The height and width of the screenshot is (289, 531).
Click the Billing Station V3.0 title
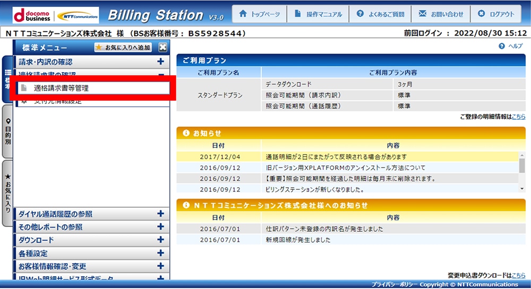pyautogui.click(x=166, y=15)
